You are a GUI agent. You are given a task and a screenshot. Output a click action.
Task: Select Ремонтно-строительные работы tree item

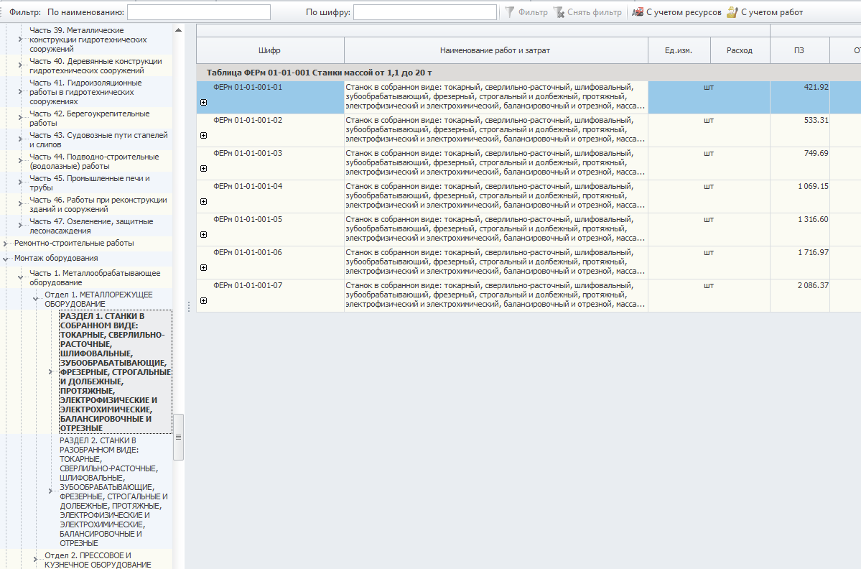pos(73,244)
